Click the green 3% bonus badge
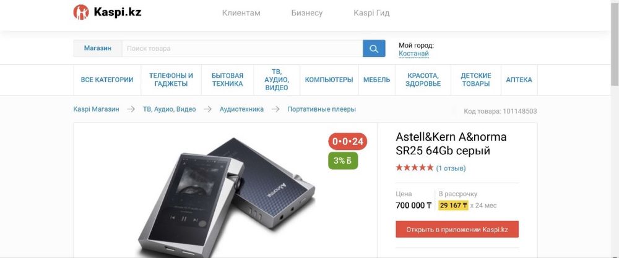Screen dimensions: 619x258 tap(343, 160)
